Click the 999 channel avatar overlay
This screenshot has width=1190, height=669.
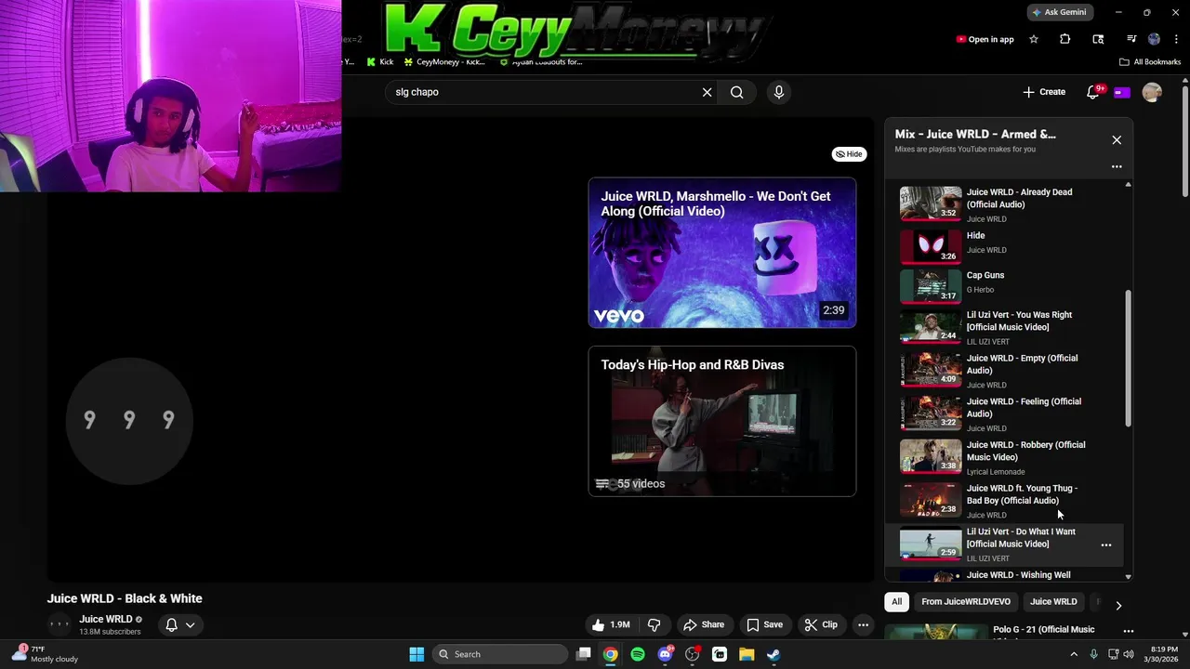[x=129, y=421]
